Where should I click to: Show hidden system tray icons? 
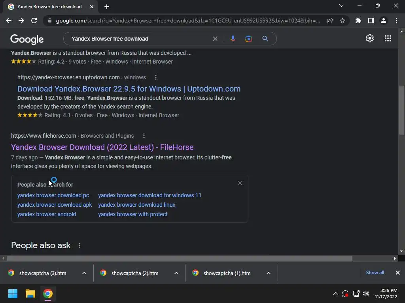pyautogui.click(x=335, y=294)
